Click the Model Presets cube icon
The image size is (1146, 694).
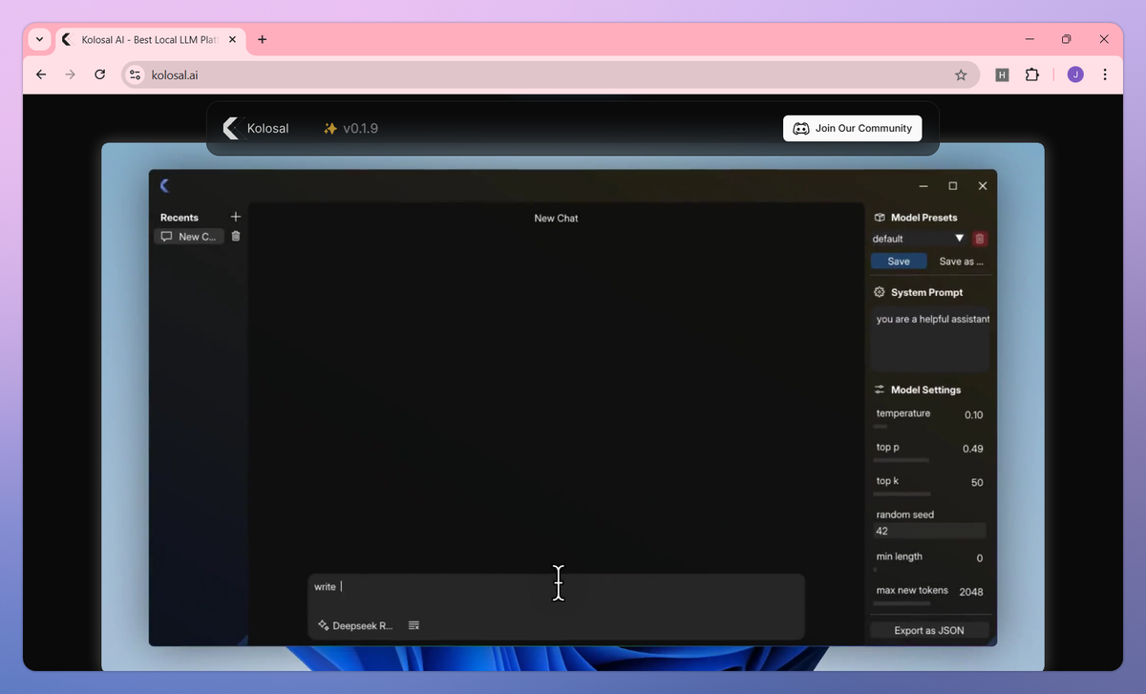880,218
